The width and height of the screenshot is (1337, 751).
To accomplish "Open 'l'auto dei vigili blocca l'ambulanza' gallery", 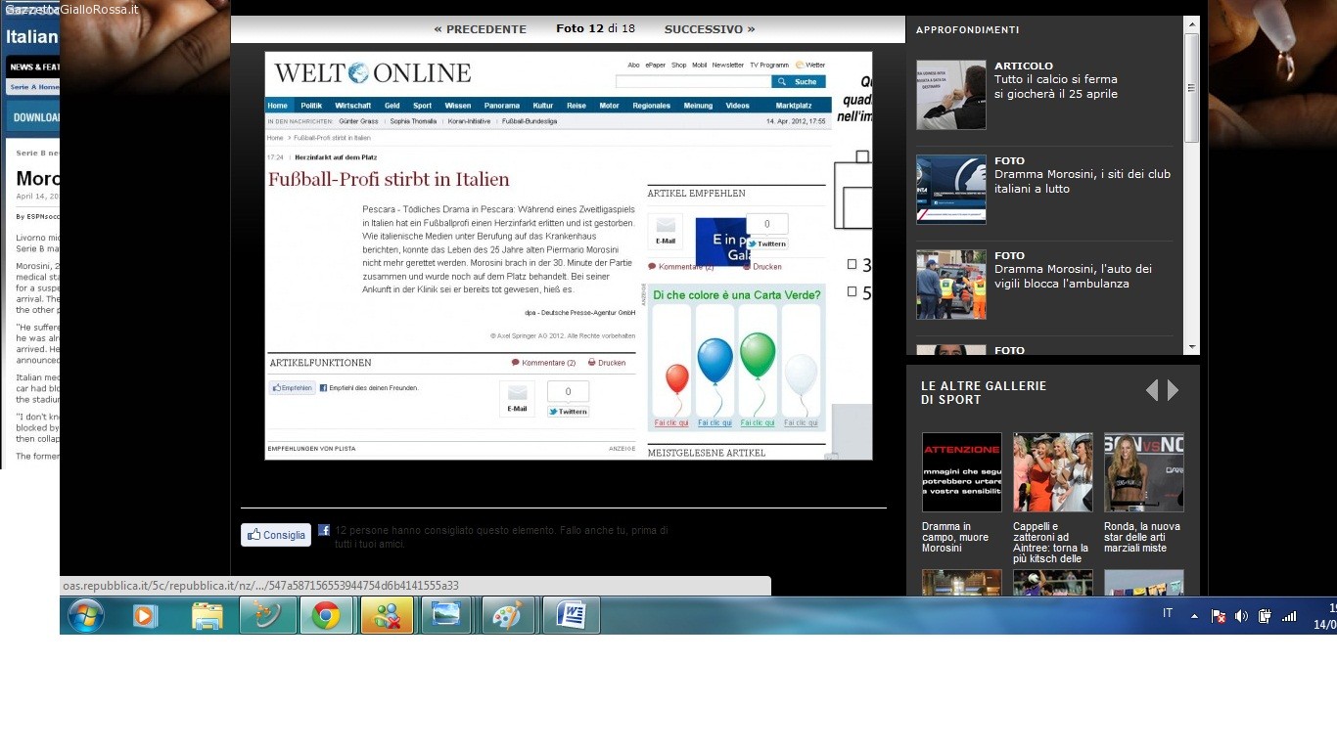I will click(x=1073, y=277).
